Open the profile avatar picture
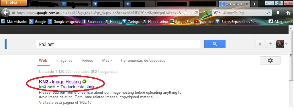 click(x=280, y=44)
